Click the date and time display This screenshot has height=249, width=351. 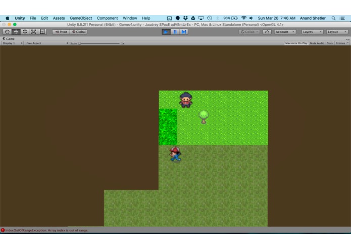(276, 18)
